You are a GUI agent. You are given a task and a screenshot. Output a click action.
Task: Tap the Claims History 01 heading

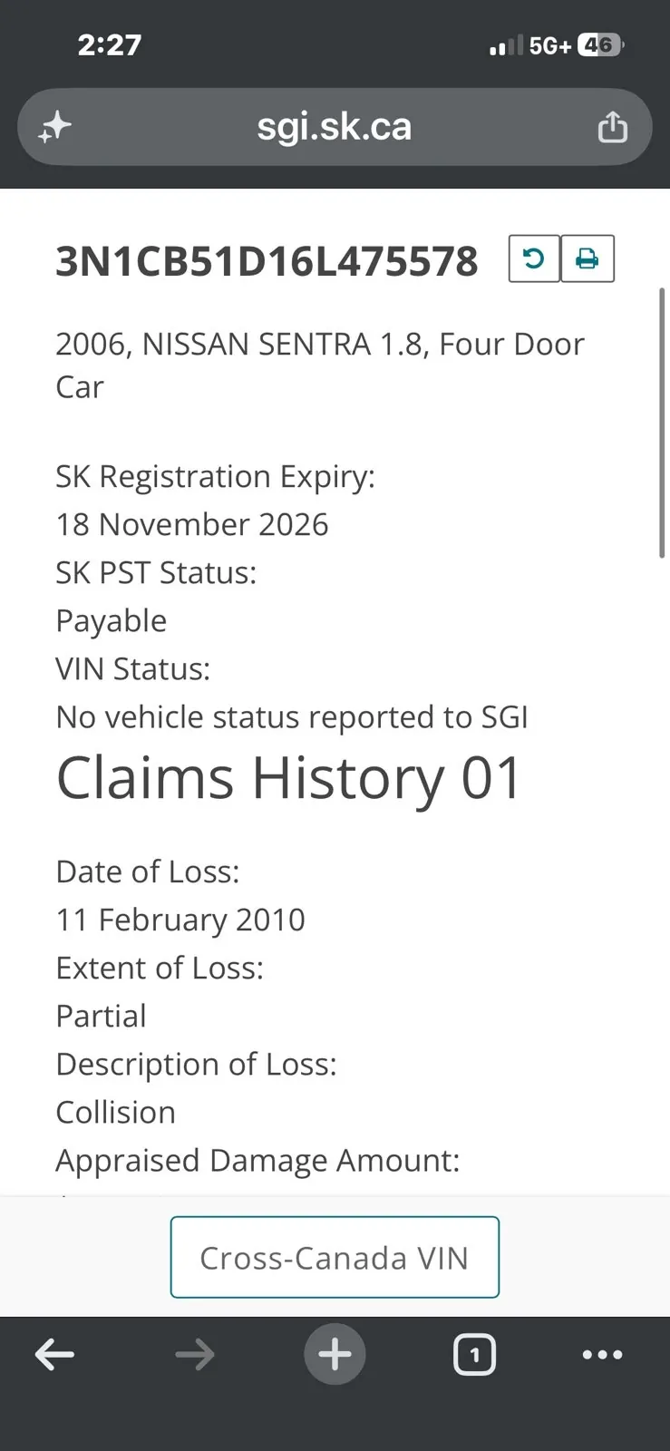(289, 778)
